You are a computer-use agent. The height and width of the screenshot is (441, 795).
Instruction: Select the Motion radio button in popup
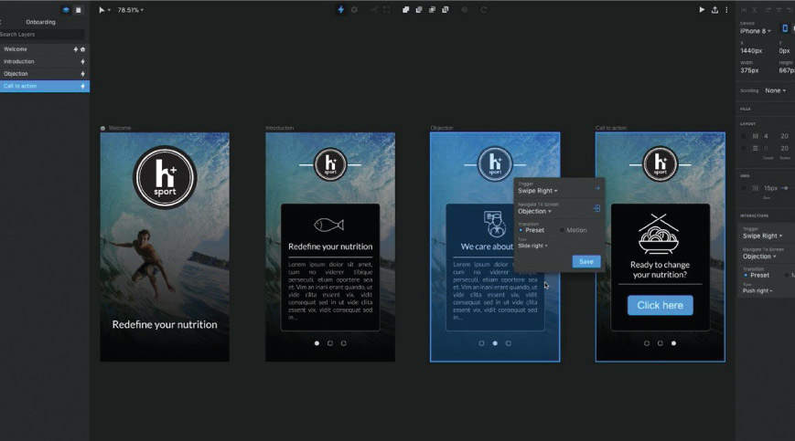click(x=562, y=230)
